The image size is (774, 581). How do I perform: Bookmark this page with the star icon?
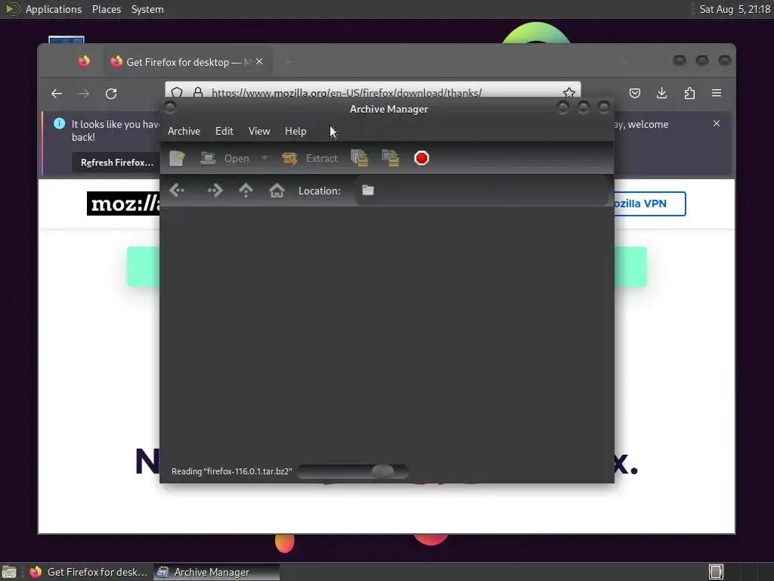(569, 92)
